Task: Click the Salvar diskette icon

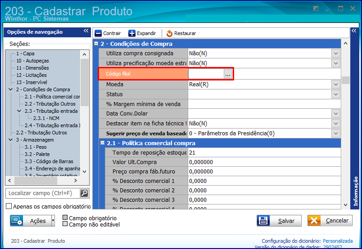Action: click(263, 221)
